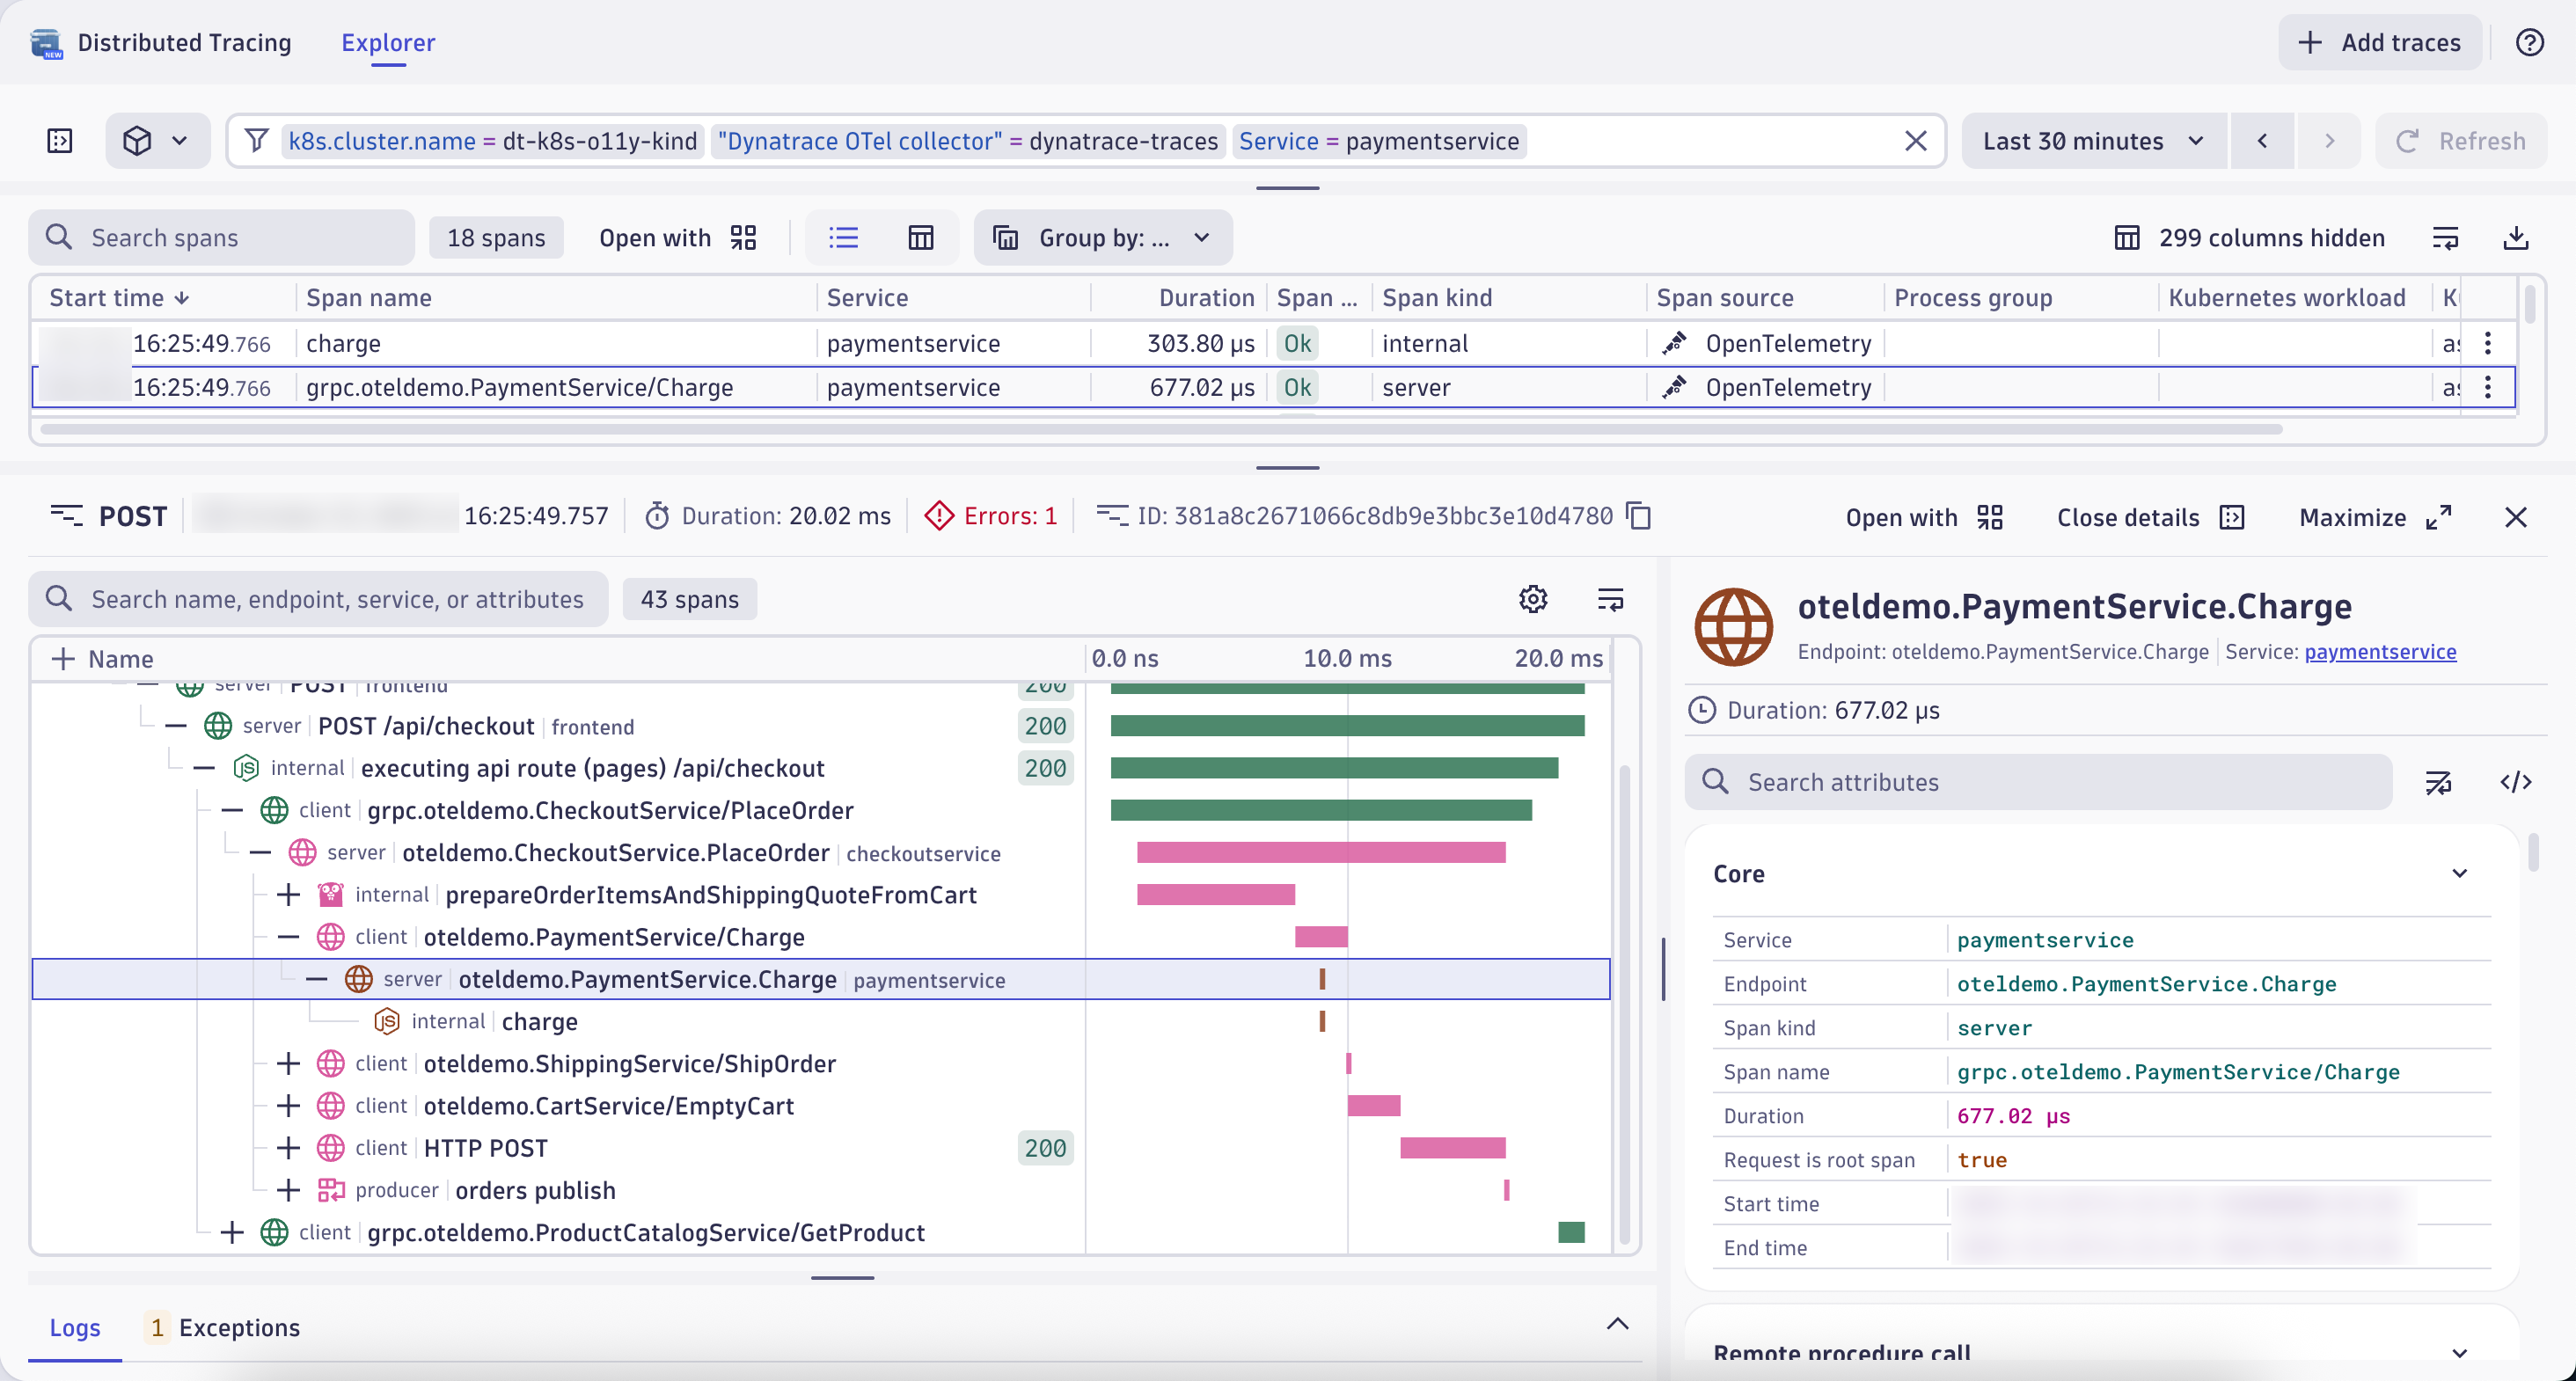Screen dimensions: 2576x1381
Task: Open the paymentservice service link
Action: pos(2380,651)
